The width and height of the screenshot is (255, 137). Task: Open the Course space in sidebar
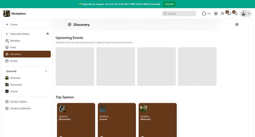click(x=27, y=91)
